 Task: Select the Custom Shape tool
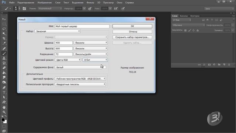[x=4, y=102]
